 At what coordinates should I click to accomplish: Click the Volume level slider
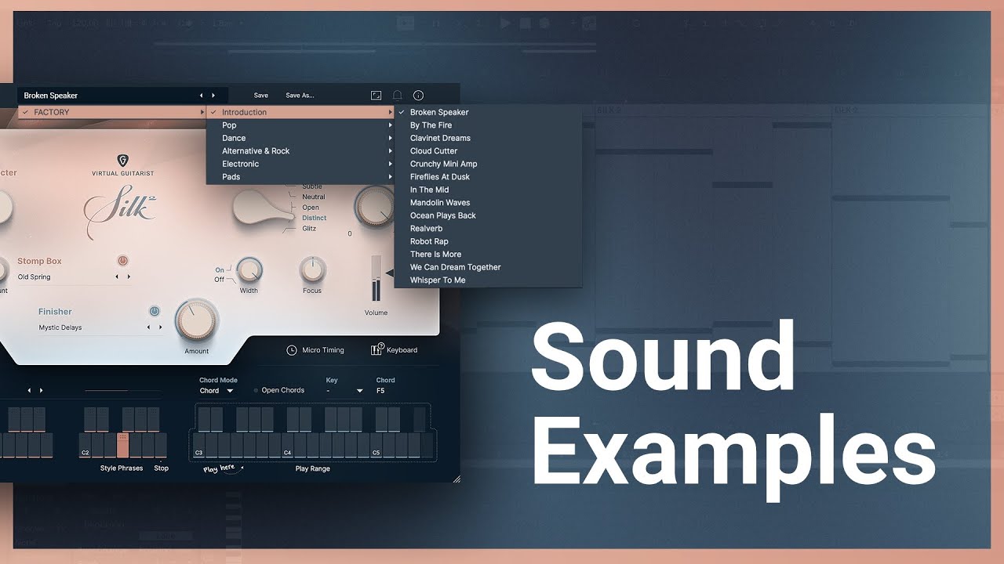(376, 278)
